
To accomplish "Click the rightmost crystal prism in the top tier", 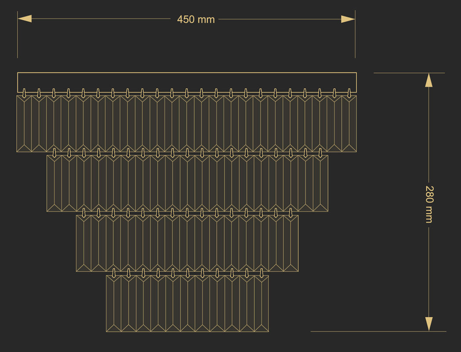I will [x=349, y=124].
